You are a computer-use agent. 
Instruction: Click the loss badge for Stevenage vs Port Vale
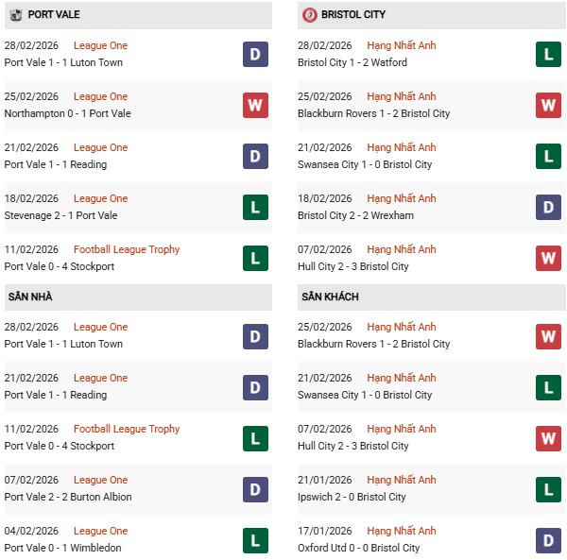tap(255, 208)
